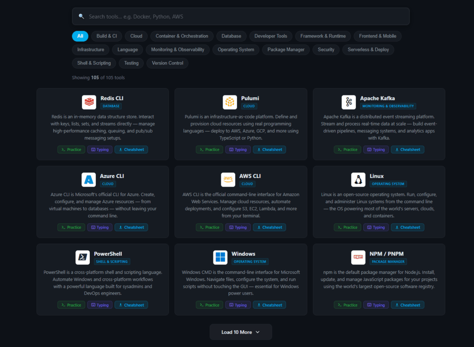This screenshot has height=347, width=474.
Task: Choose the Monitoring & Observability filter
Action: point(178,50)
